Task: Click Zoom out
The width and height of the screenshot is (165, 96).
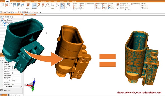Action: (x=145, y=8)
